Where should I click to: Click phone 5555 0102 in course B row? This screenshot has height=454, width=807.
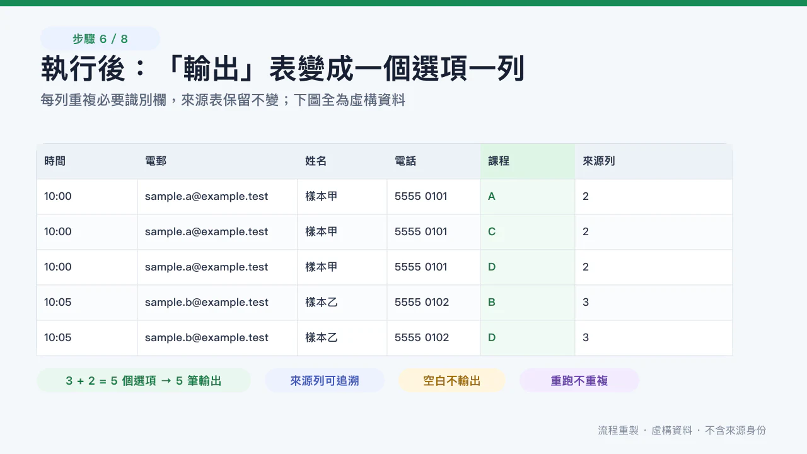pyautogui.click(x=434, y=303)
